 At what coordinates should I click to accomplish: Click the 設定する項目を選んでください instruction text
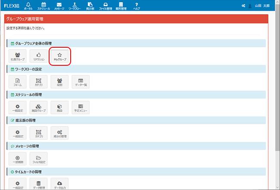(x=25, y=28)
